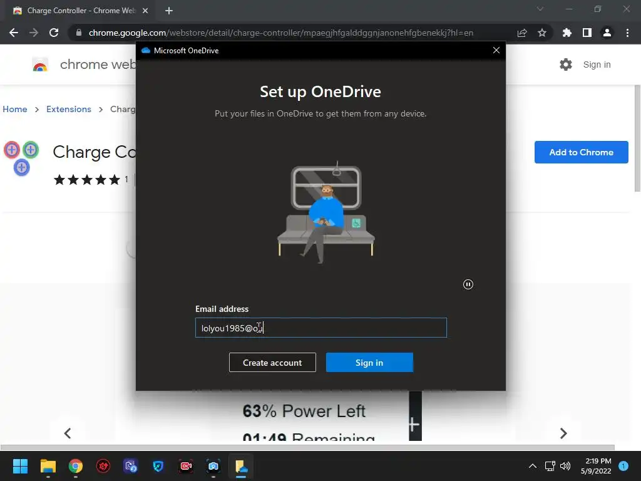
Task: Click Add to Chrome button
Action: 581,152
